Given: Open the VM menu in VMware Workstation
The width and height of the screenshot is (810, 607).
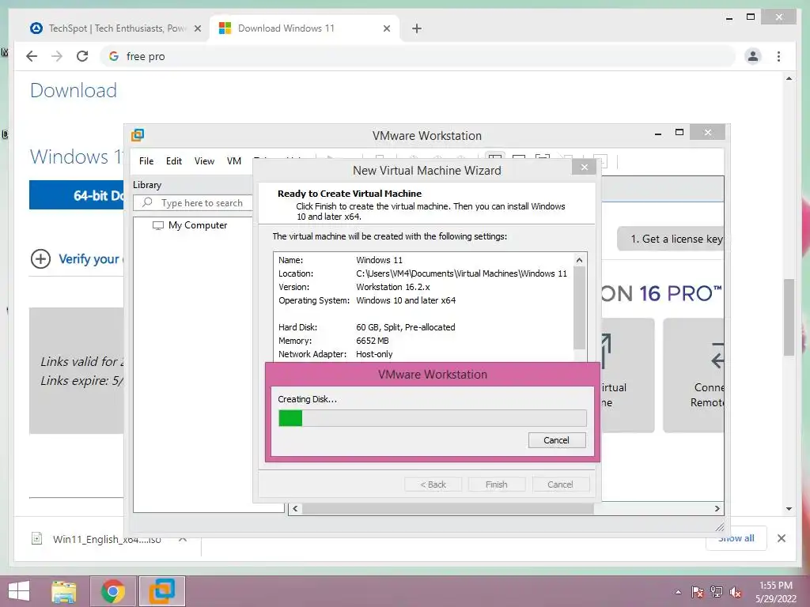Looking at the screenshot, I should pos(234,161).
